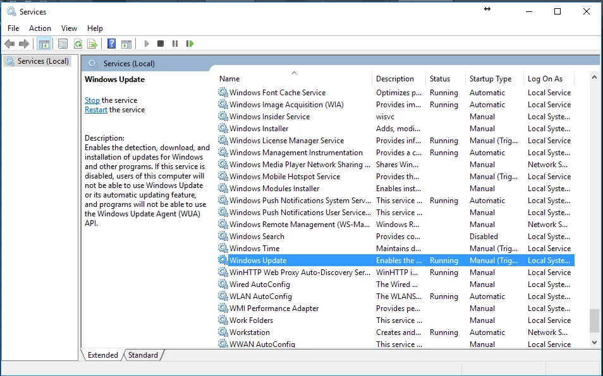Select Windows Remote Management row

396,225
